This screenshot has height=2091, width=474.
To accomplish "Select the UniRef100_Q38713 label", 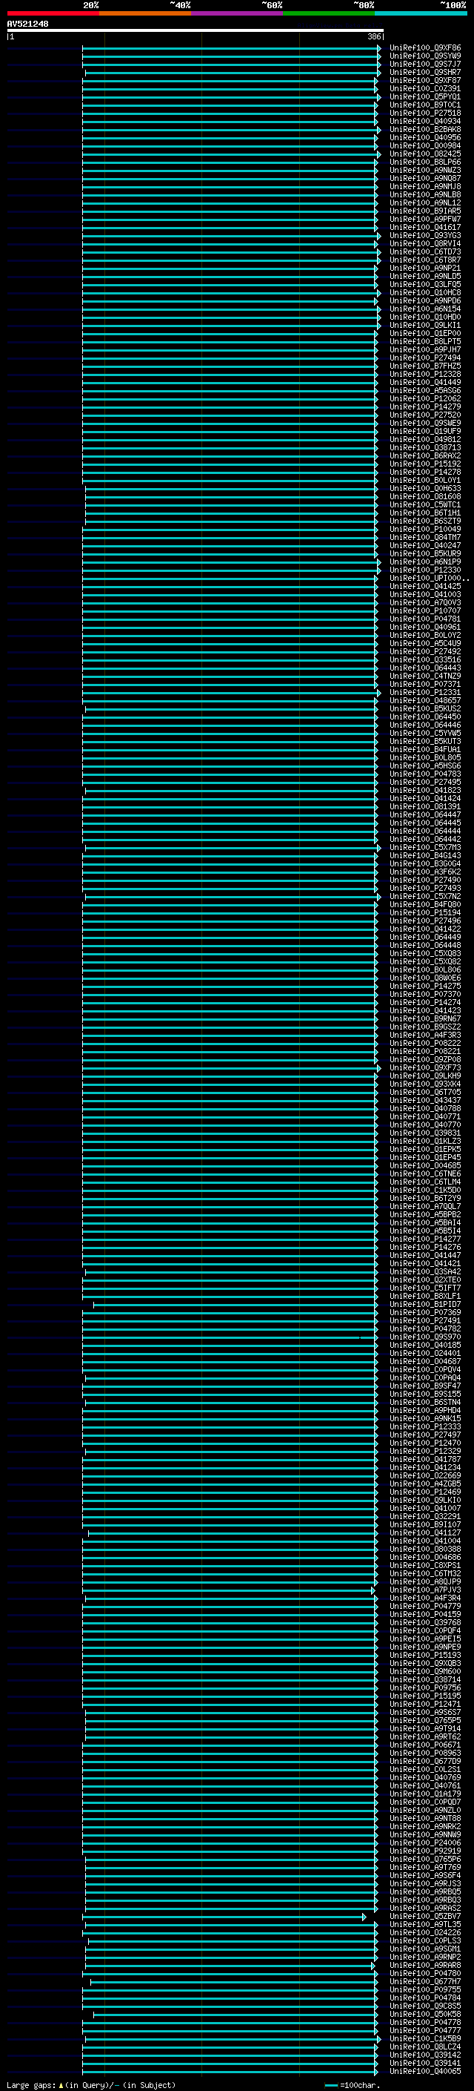I will [424, 447].
